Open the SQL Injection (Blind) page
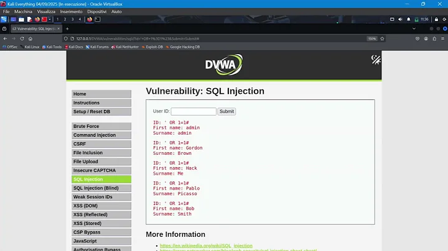This screenshot has width=448, height=251. coord(101,188)
